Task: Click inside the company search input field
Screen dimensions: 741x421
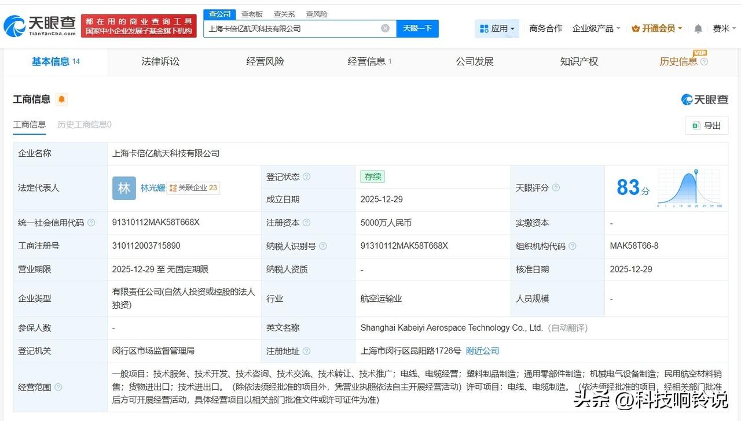Action: 289,28
